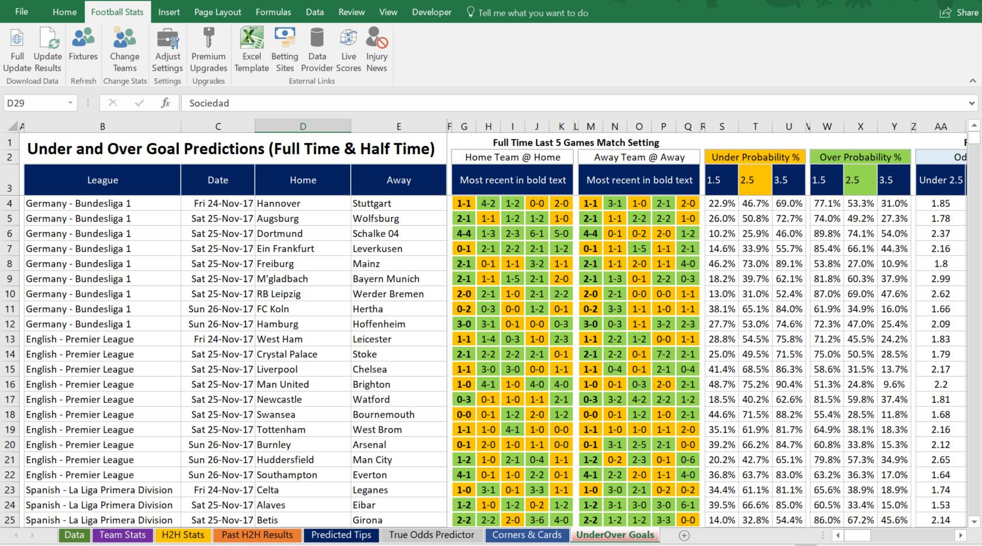This screenshot has height=546, width=982.
Task: Add a new worksheet with the plus button
Action: coord(683,535)
